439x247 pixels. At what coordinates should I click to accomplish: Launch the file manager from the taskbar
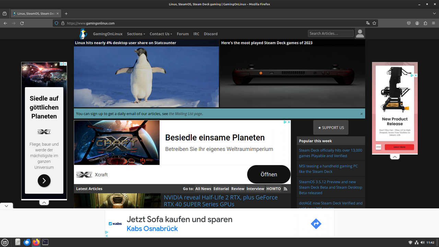(18, 242)
